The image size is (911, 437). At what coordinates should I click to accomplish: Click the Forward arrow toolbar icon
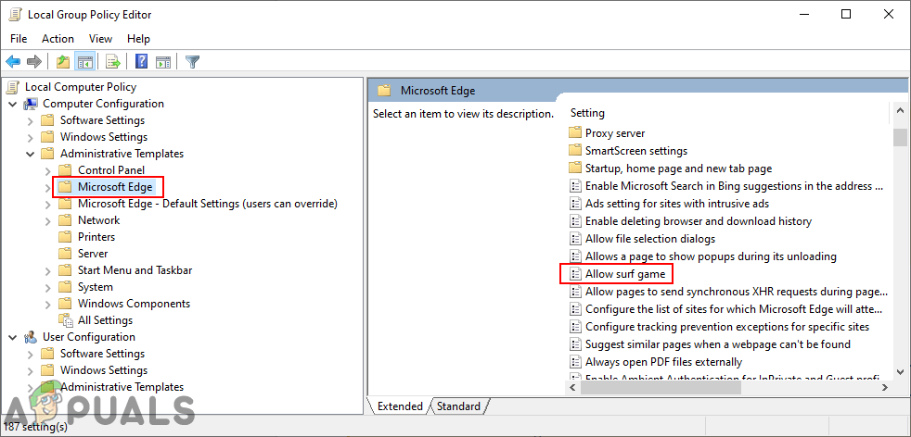point(34,62)
